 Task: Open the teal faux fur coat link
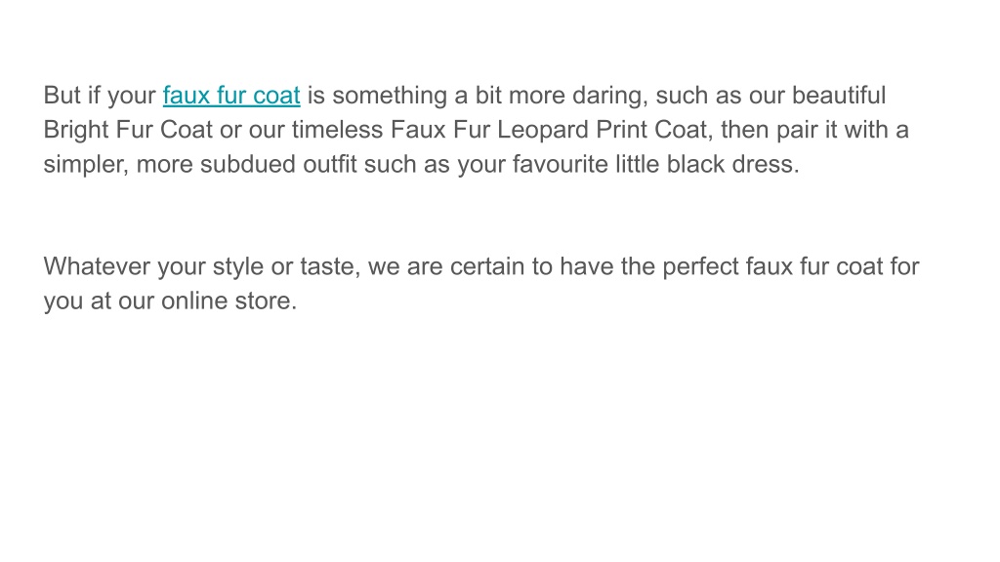pyautogui.click(x=231, y=96)
